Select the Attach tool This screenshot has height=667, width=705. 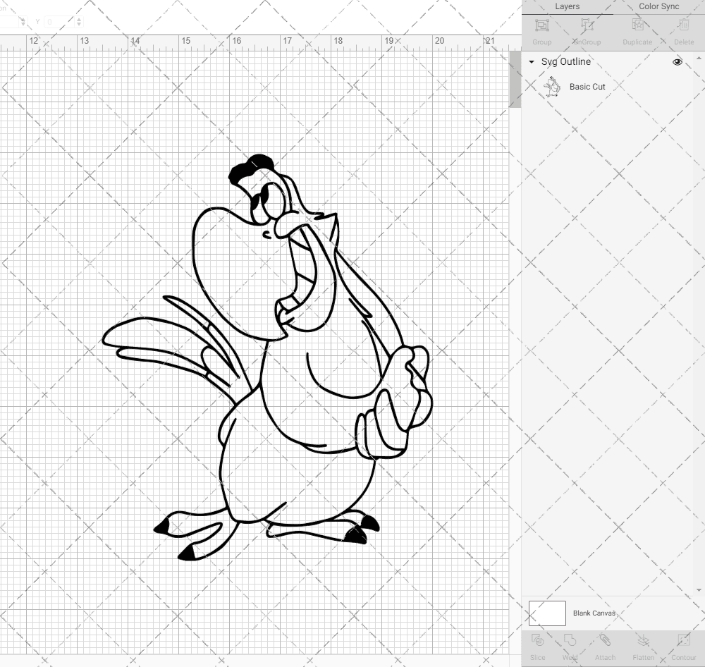[605, 645]
